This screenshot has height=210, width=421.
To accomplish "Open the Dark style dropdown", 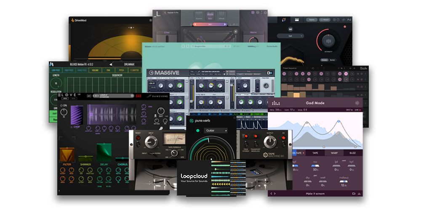I will (x=290, y=36).
